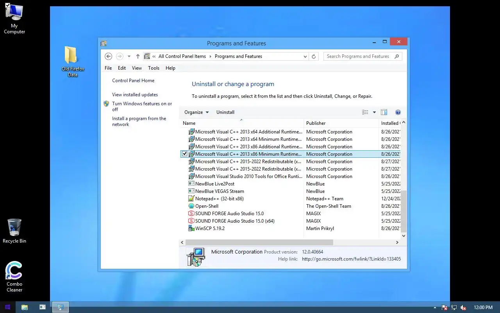Sort by the Publisher column header
Viewport: 500px width, 313px height.
341,123
